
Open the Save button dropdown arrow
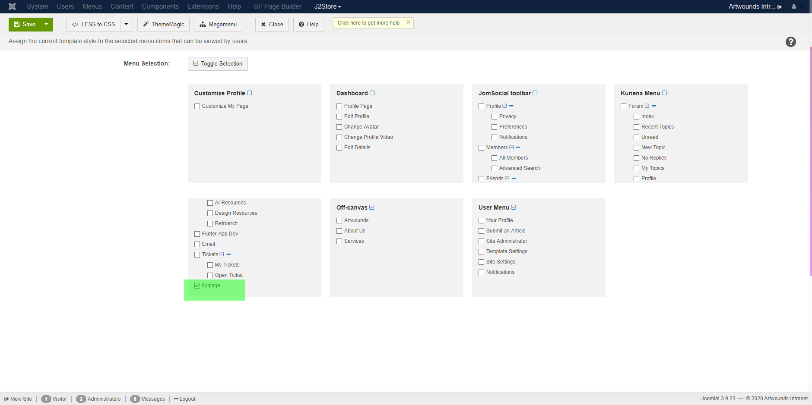coord(47,25)
